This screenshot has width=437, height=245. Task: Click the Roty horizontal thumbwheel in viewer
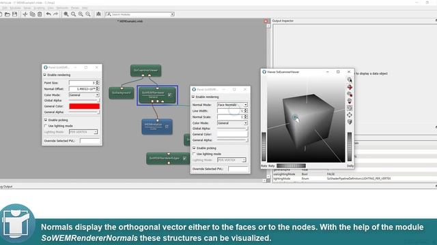(x=291, y=166)
